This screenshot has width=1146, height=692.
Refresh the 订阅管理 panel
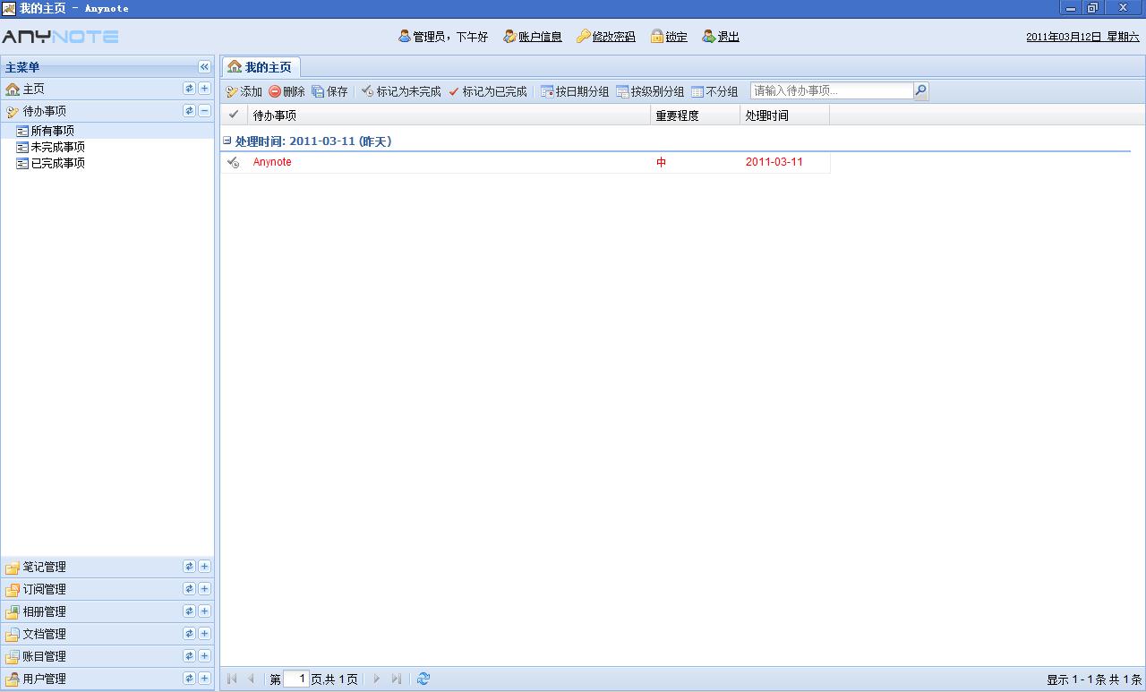tap(189, 588)
